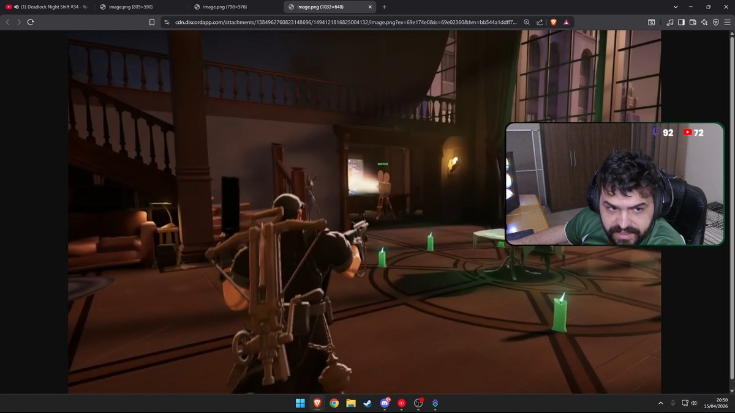Open the browser hamburger menu

727,22
